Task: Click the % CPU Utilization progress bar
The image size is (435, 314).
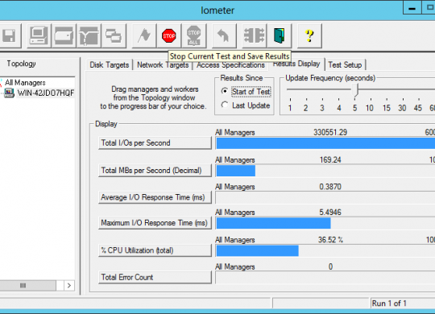Action: [325, 250]
